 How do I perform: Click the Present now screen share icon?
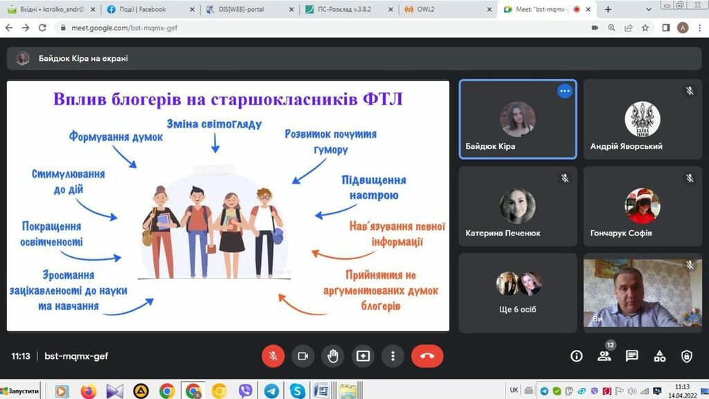point(363,356)
